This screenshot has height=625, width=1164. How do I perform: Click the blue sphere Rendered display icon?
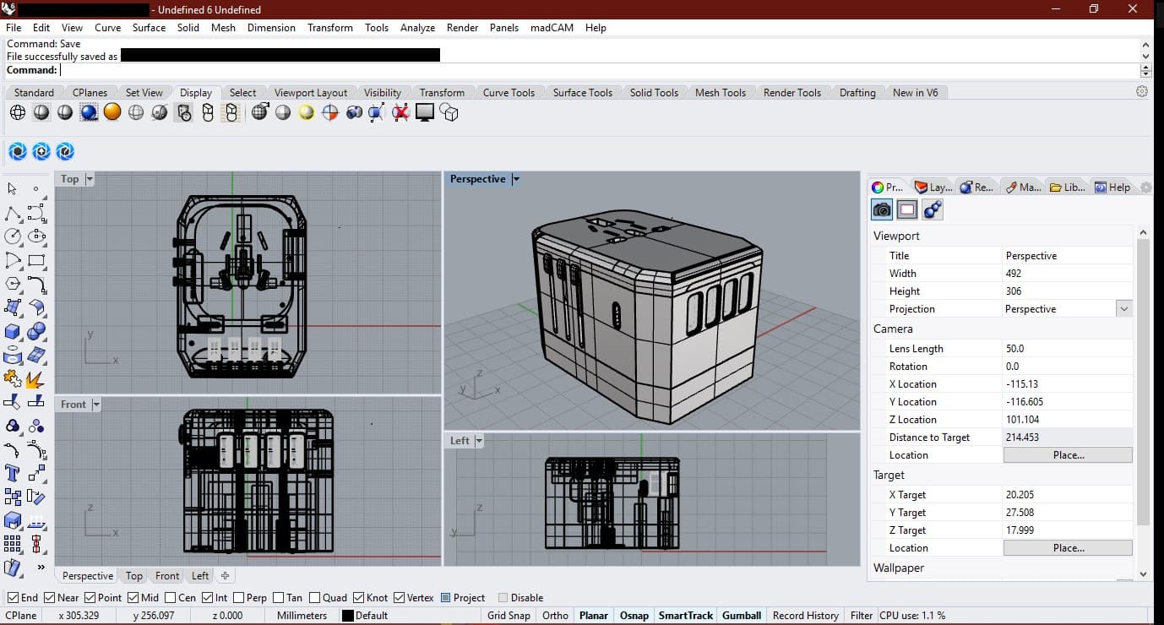(x=89, y=112)
